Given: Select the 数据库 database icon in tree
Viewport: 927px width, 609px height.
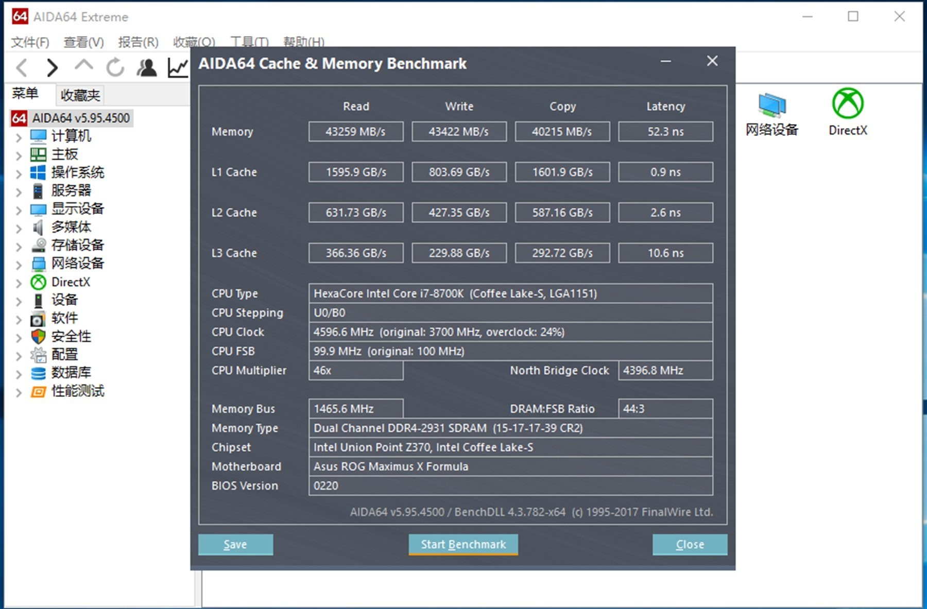Looking at the screenshot, I should point(38,373).
